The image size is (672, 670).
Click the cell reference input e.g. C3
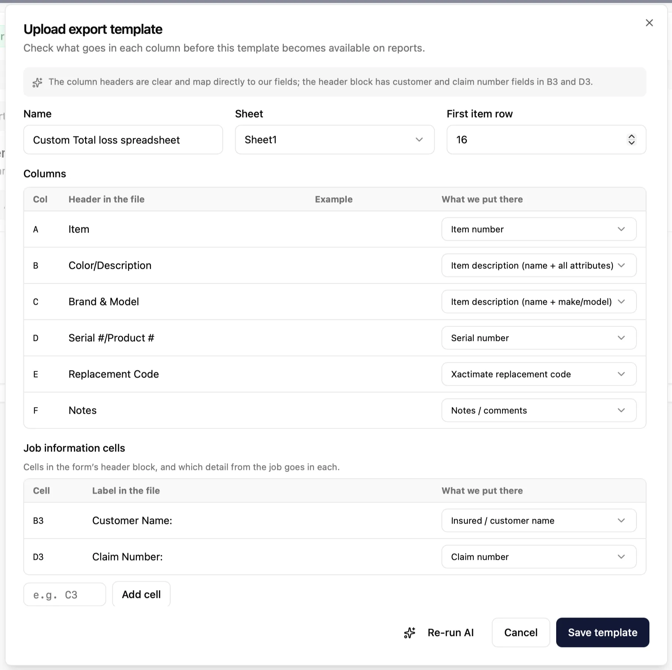coord(65,595)
